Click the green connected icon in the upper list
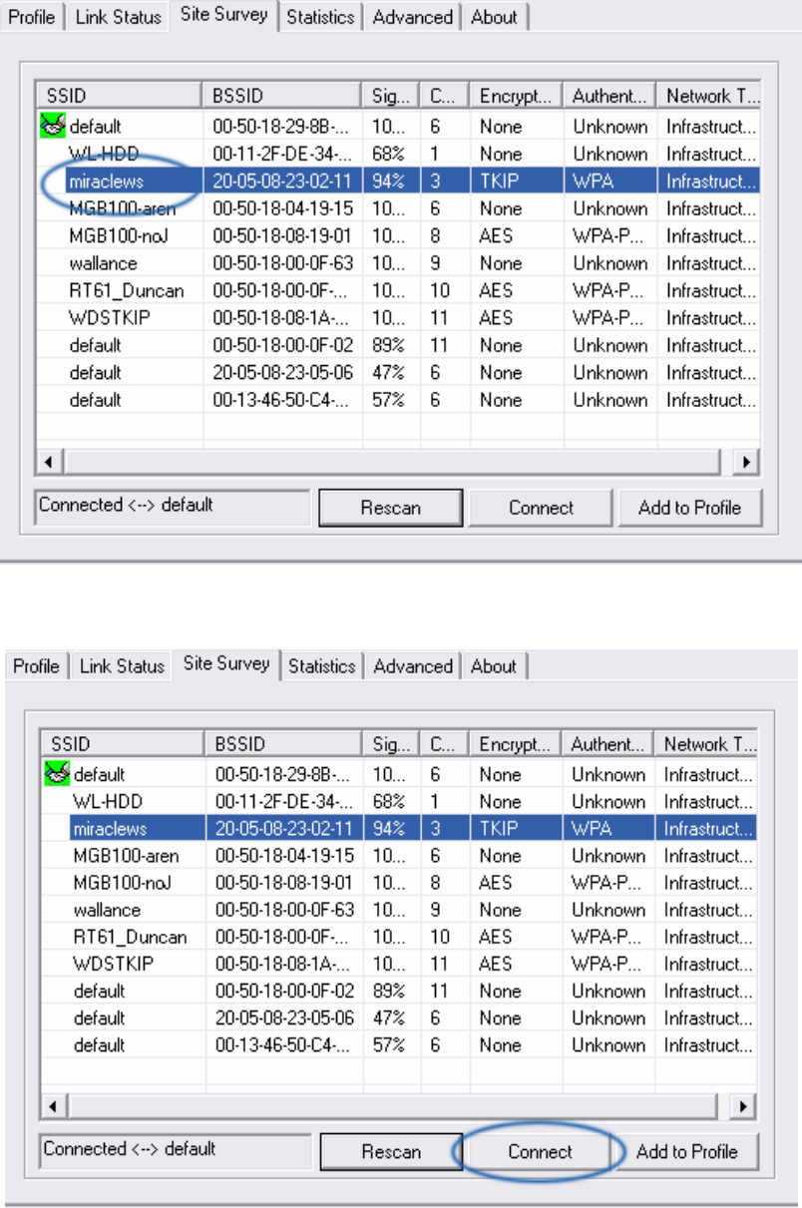The height and width of the screenshot is (1208, 802). point(52,126)
